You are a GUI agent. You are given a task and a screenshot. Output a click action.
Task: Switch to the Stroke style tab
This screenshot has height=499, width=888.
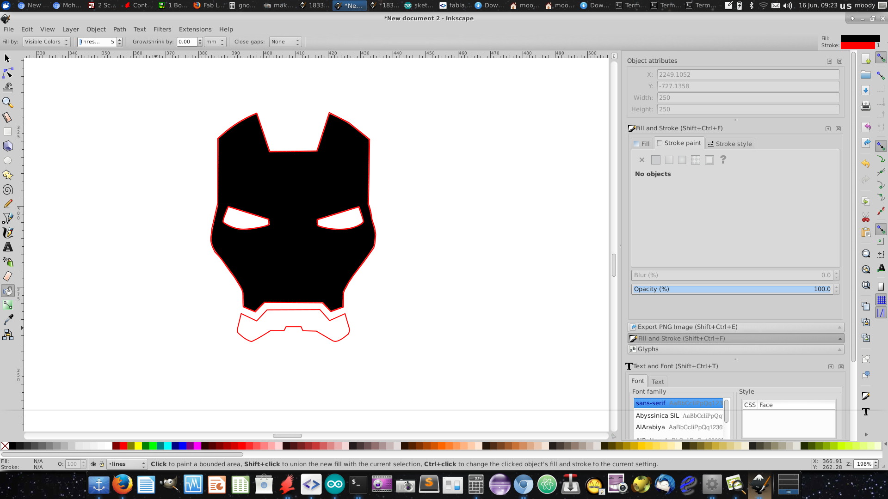pyautogui.click(x=730, y=144)
